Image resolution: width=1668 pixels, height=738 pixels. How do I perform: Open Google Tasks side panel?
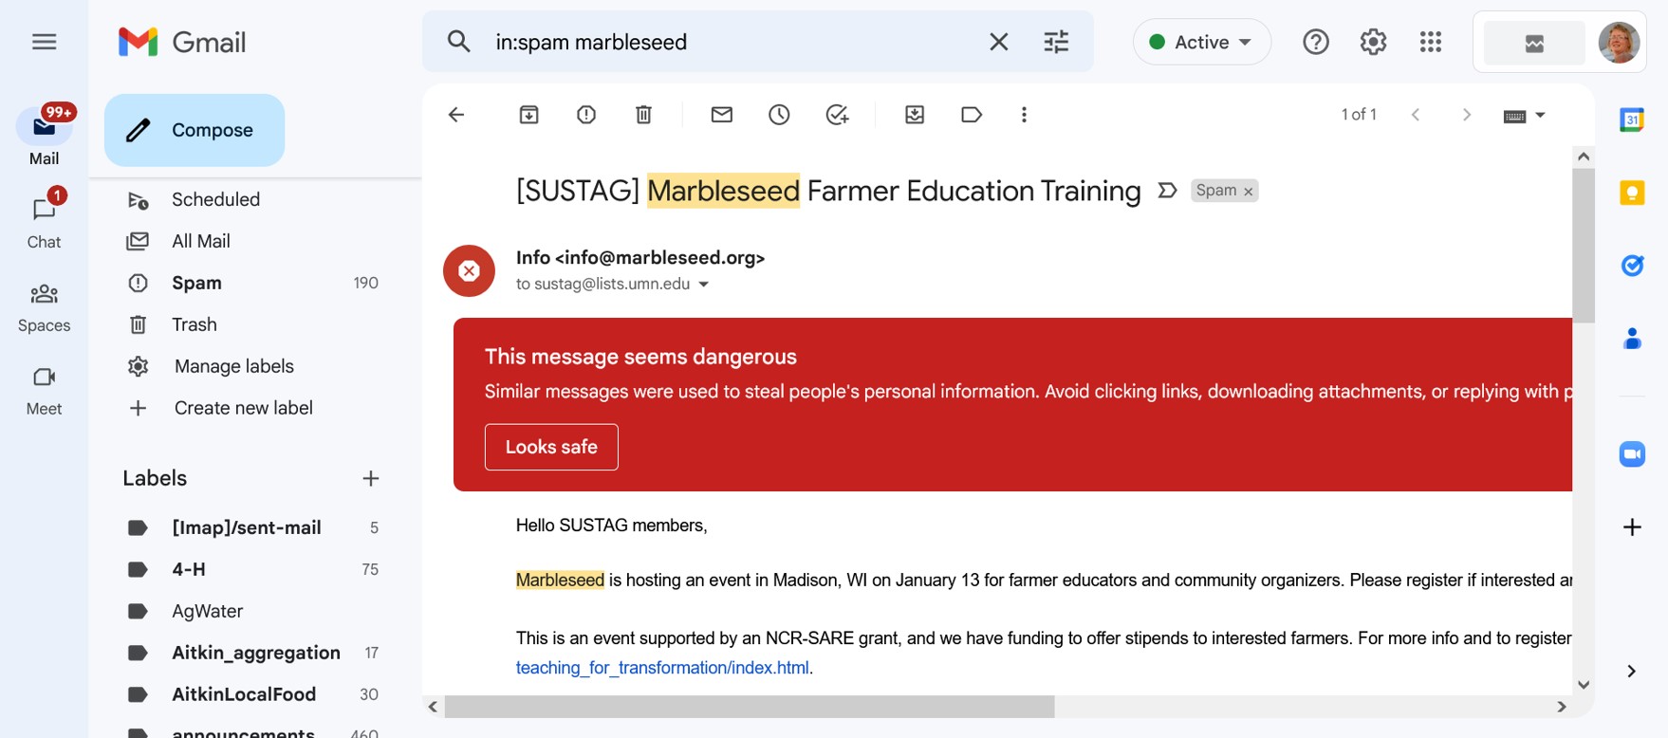pyautogui.click(x=1632, y=266)
